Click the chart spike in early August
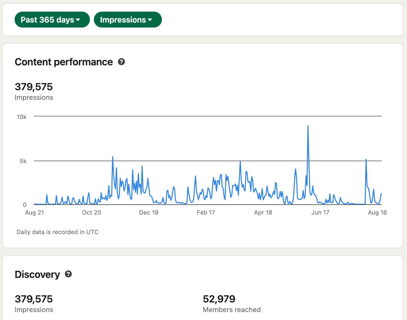 [366, 160]
